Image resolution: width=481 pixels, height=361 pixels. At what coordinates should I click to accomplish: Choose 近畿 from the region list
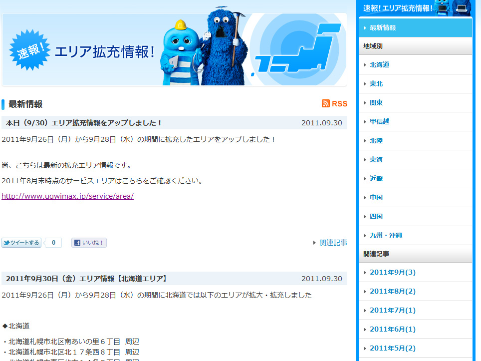[x=376, y=179]
